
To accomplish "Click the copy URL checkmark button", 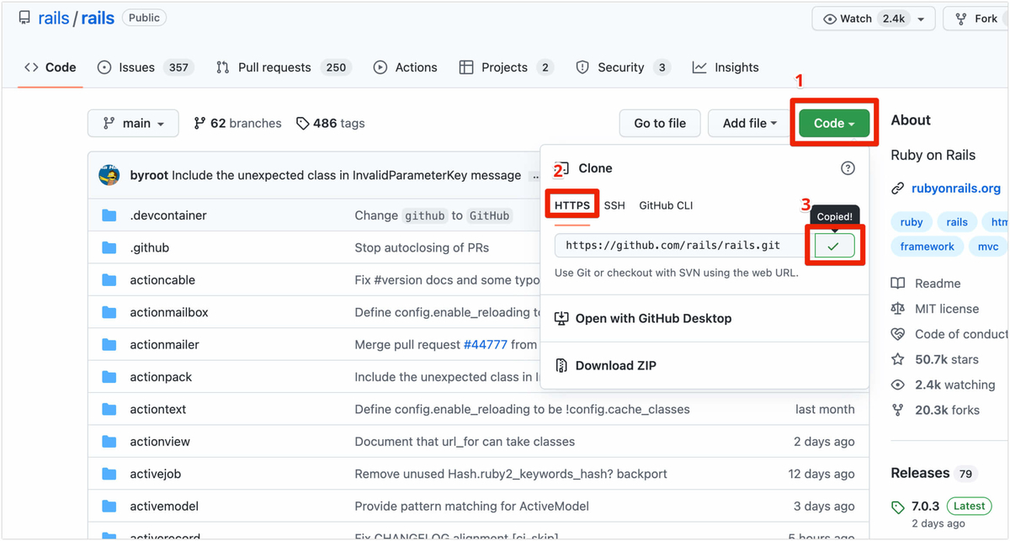I will click(x=833, y=246).
